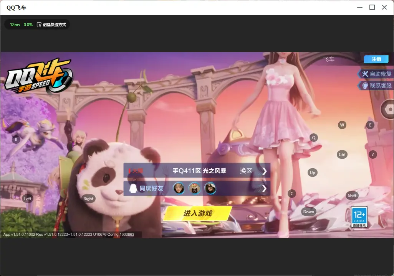Click the Left key mapping overlay
The image size is (394, 276).
(x=28, y=199)
